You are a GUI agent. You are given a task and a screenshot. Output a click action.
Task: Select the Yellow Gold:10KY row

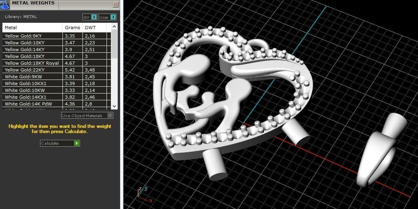click(x=56, y=42)
